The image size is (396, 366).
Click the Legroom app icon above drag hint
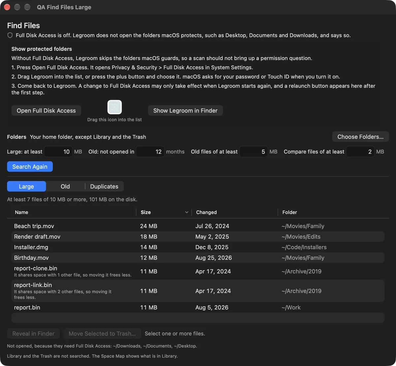coord(115,107)
